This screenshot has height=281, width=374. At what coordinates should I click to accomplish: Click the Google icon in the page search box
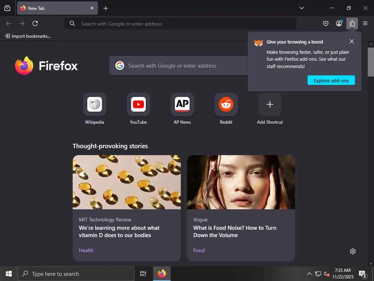click(x=120, y=65)
